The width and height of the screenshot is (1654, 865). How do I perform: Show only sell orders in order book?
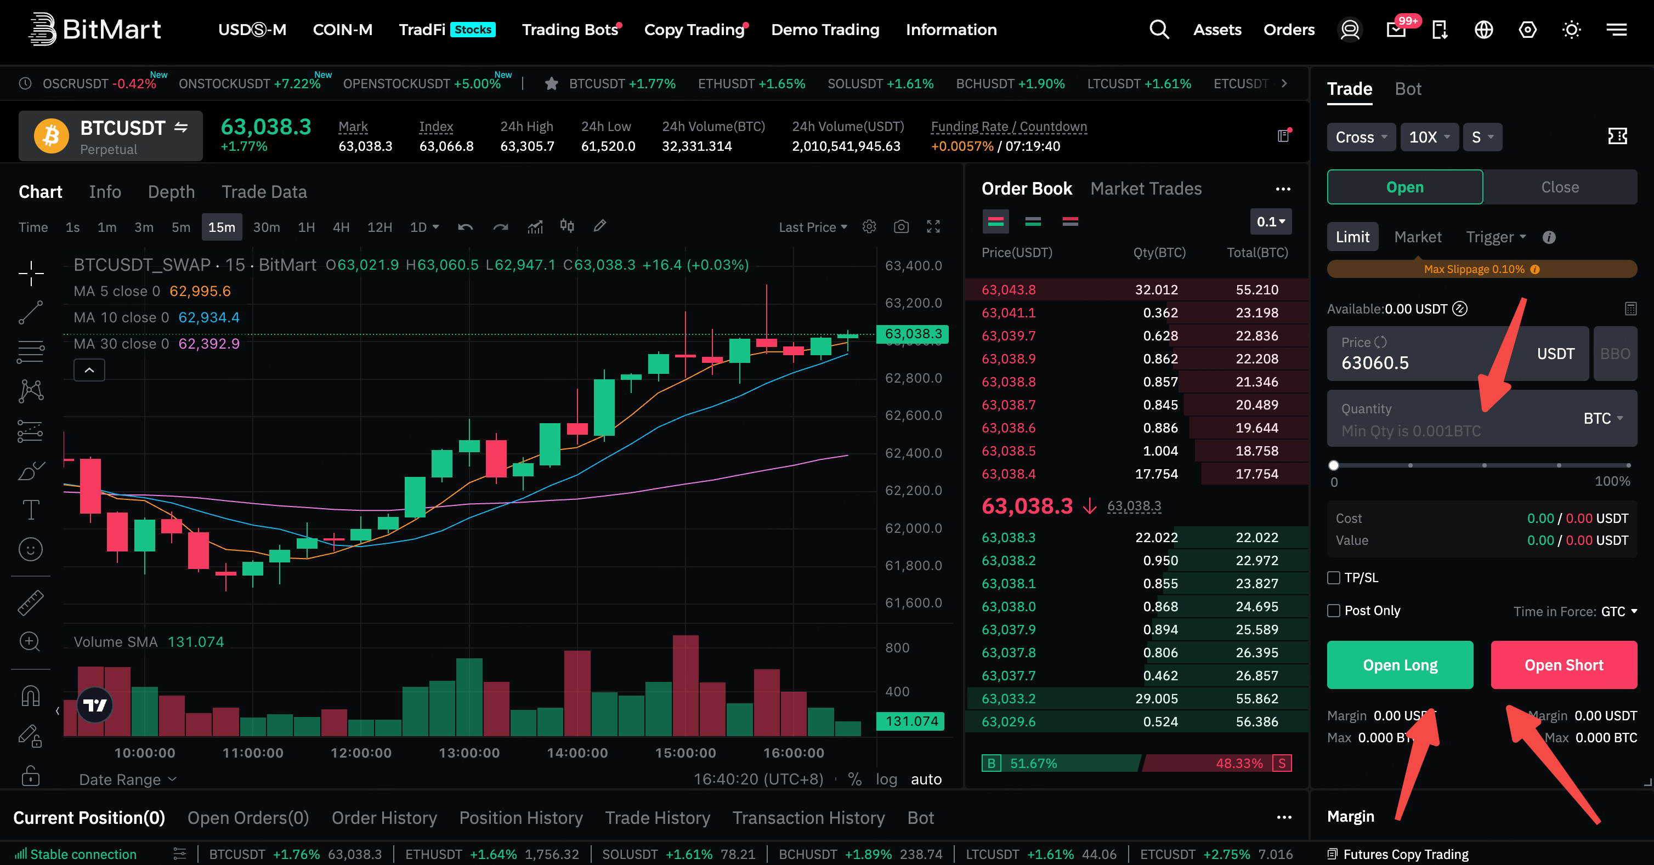[1070, 222]
